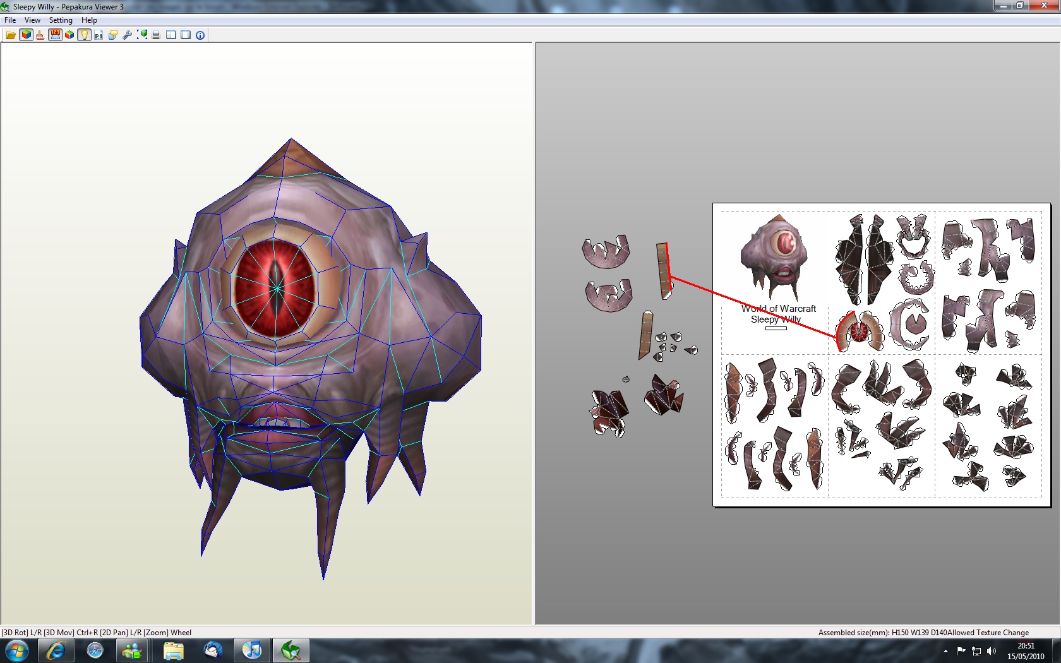The width and height of the screenshot is (1061, 663).
Task: Open Thunderbird mail from taskbar
Action: point(213,650)
